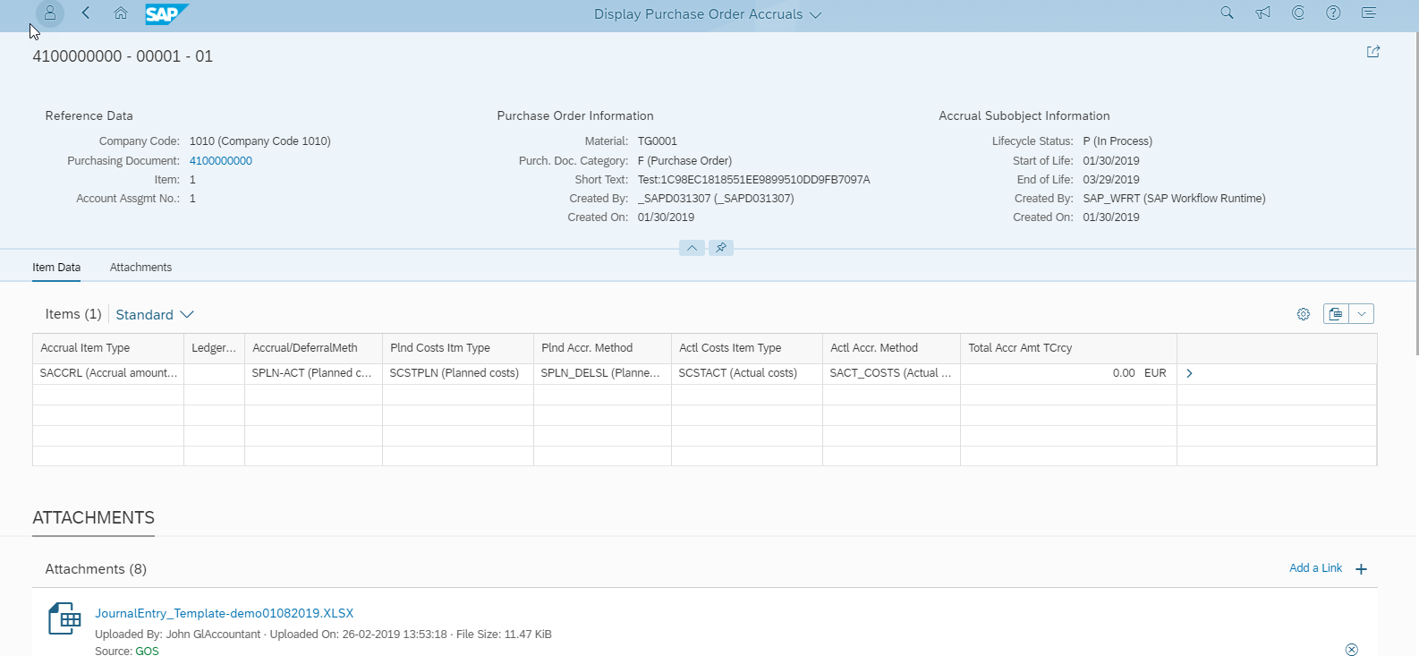Open the search magnifier icon
The height and width of the screenshot is (656, 1419).
tap(1227, 13)
